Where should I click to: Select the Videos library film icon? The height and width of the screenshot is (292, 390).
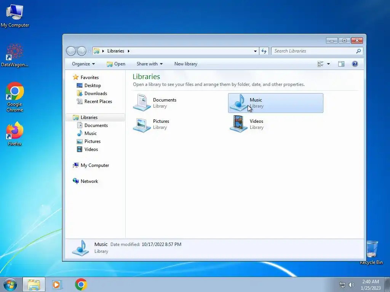click(238, 124)
